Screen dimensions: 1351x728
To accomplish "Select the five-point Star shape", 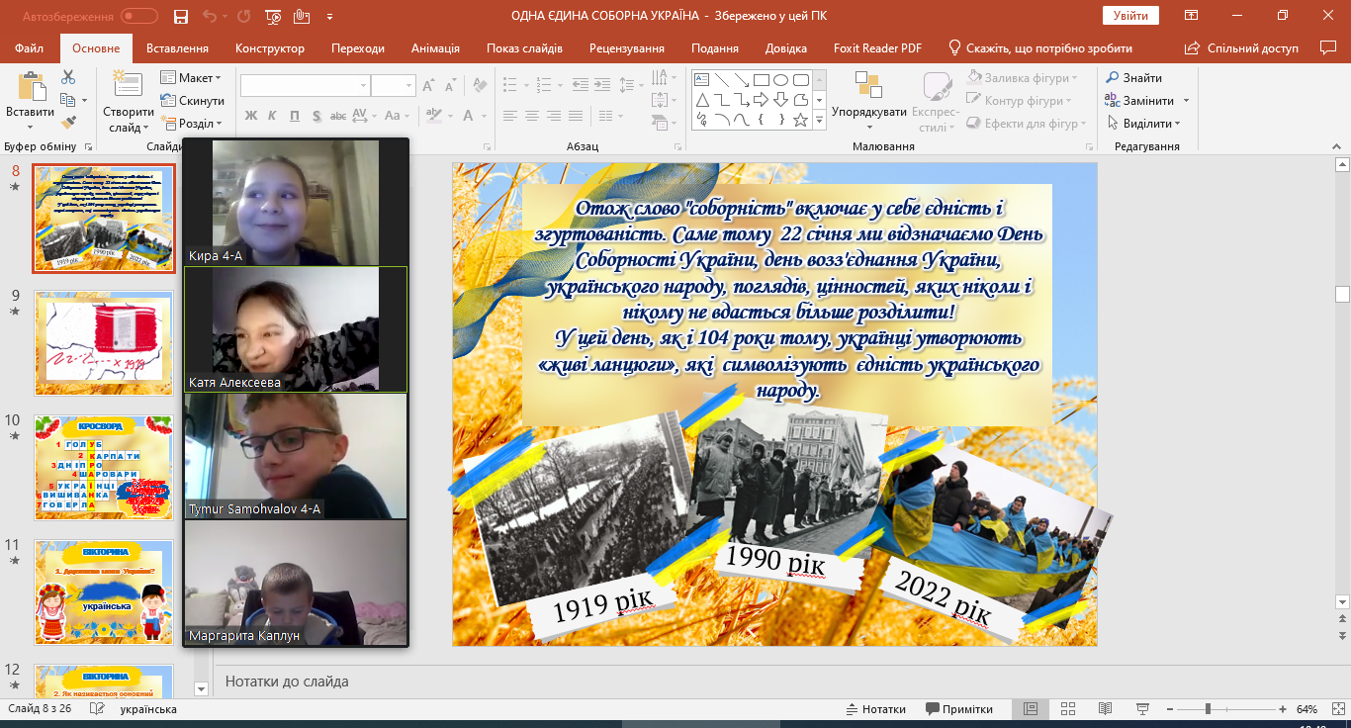I will (800, 120).
